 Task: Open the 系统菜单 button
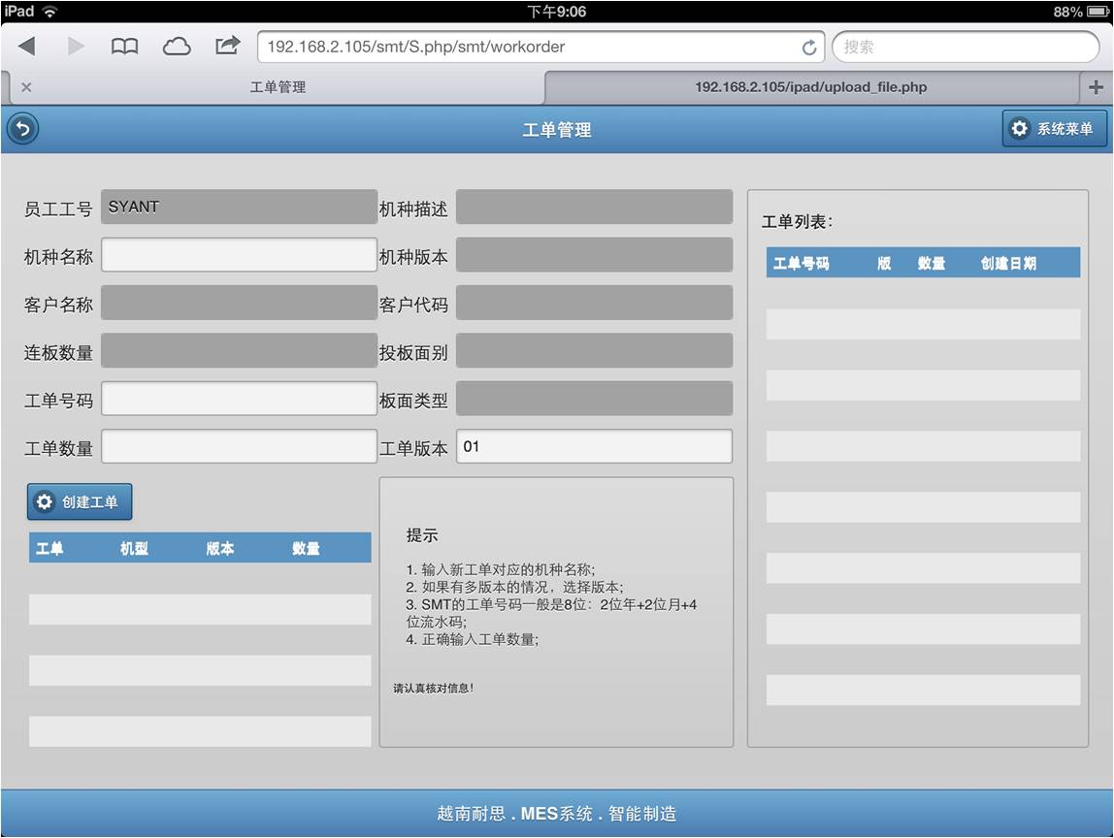click(1054, 129)
